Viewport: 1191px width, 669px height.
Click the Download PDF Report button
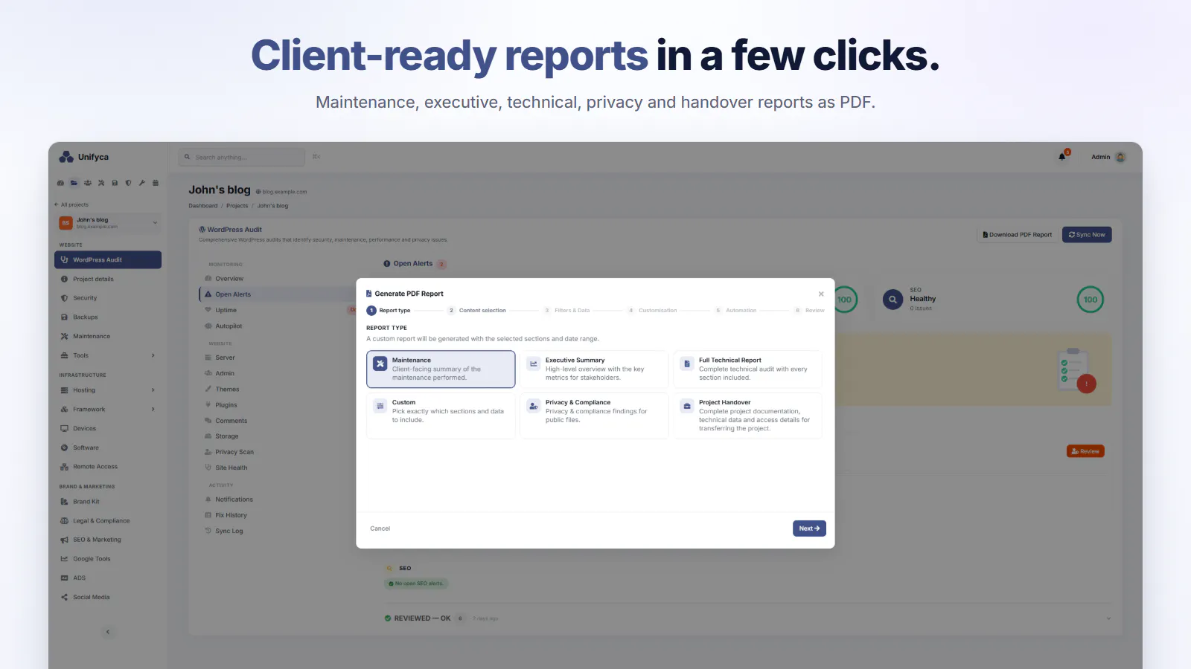(x=1017, y=235)
